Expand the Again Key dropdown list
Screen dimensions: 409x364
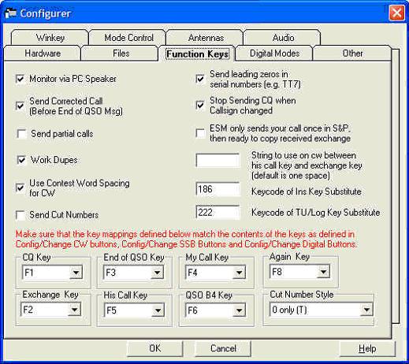coord(323,272)
